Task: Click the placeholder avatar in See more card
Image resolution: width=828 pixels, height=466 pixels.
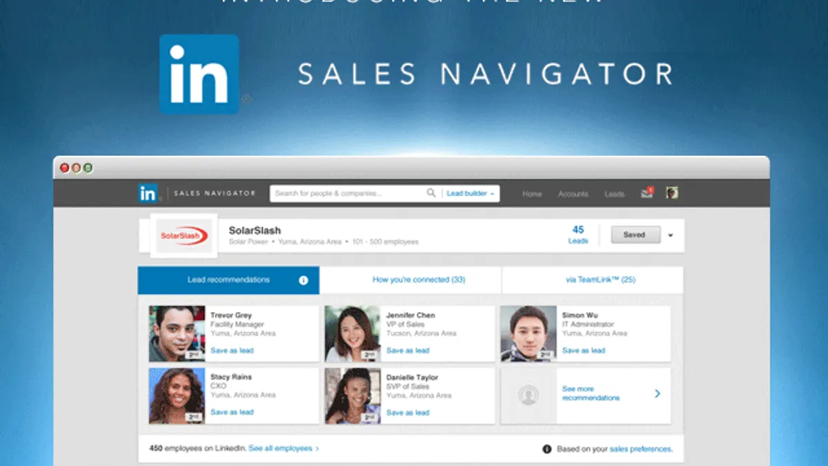Action: point(529,396)
